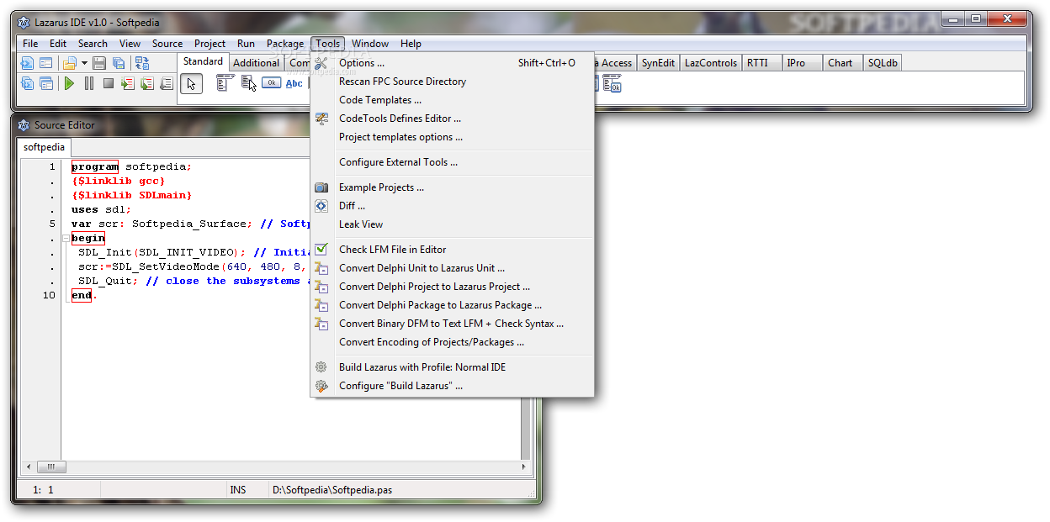This screenshot has width=1050, height=522.
Task: Click the Stop program icon
Action: point(109,83)
